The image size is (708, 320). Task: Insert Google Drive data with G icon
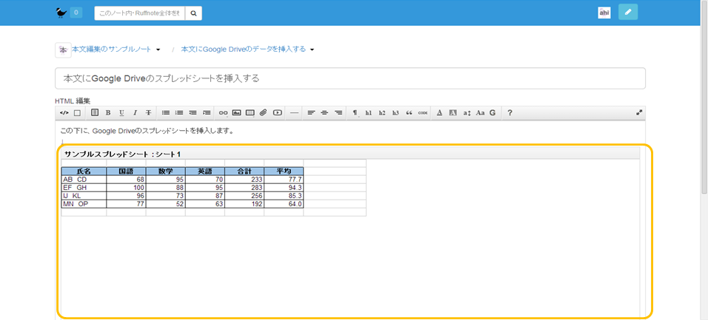tap(492, 113)
